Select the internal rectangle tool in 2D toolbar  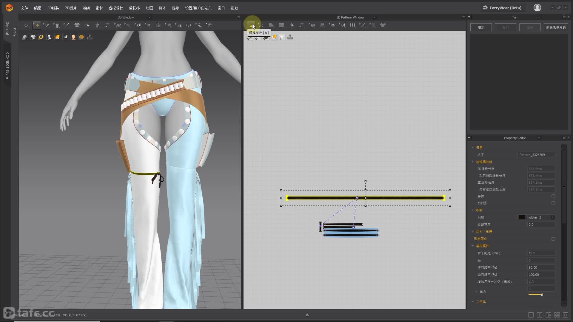[x=281, y=25]
